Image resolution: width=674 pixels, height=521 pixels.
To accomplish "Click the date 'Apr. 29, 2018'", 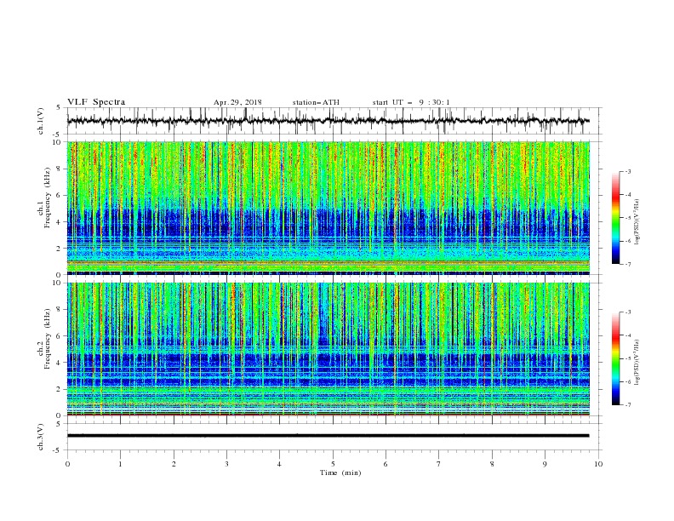I will 237,102.
